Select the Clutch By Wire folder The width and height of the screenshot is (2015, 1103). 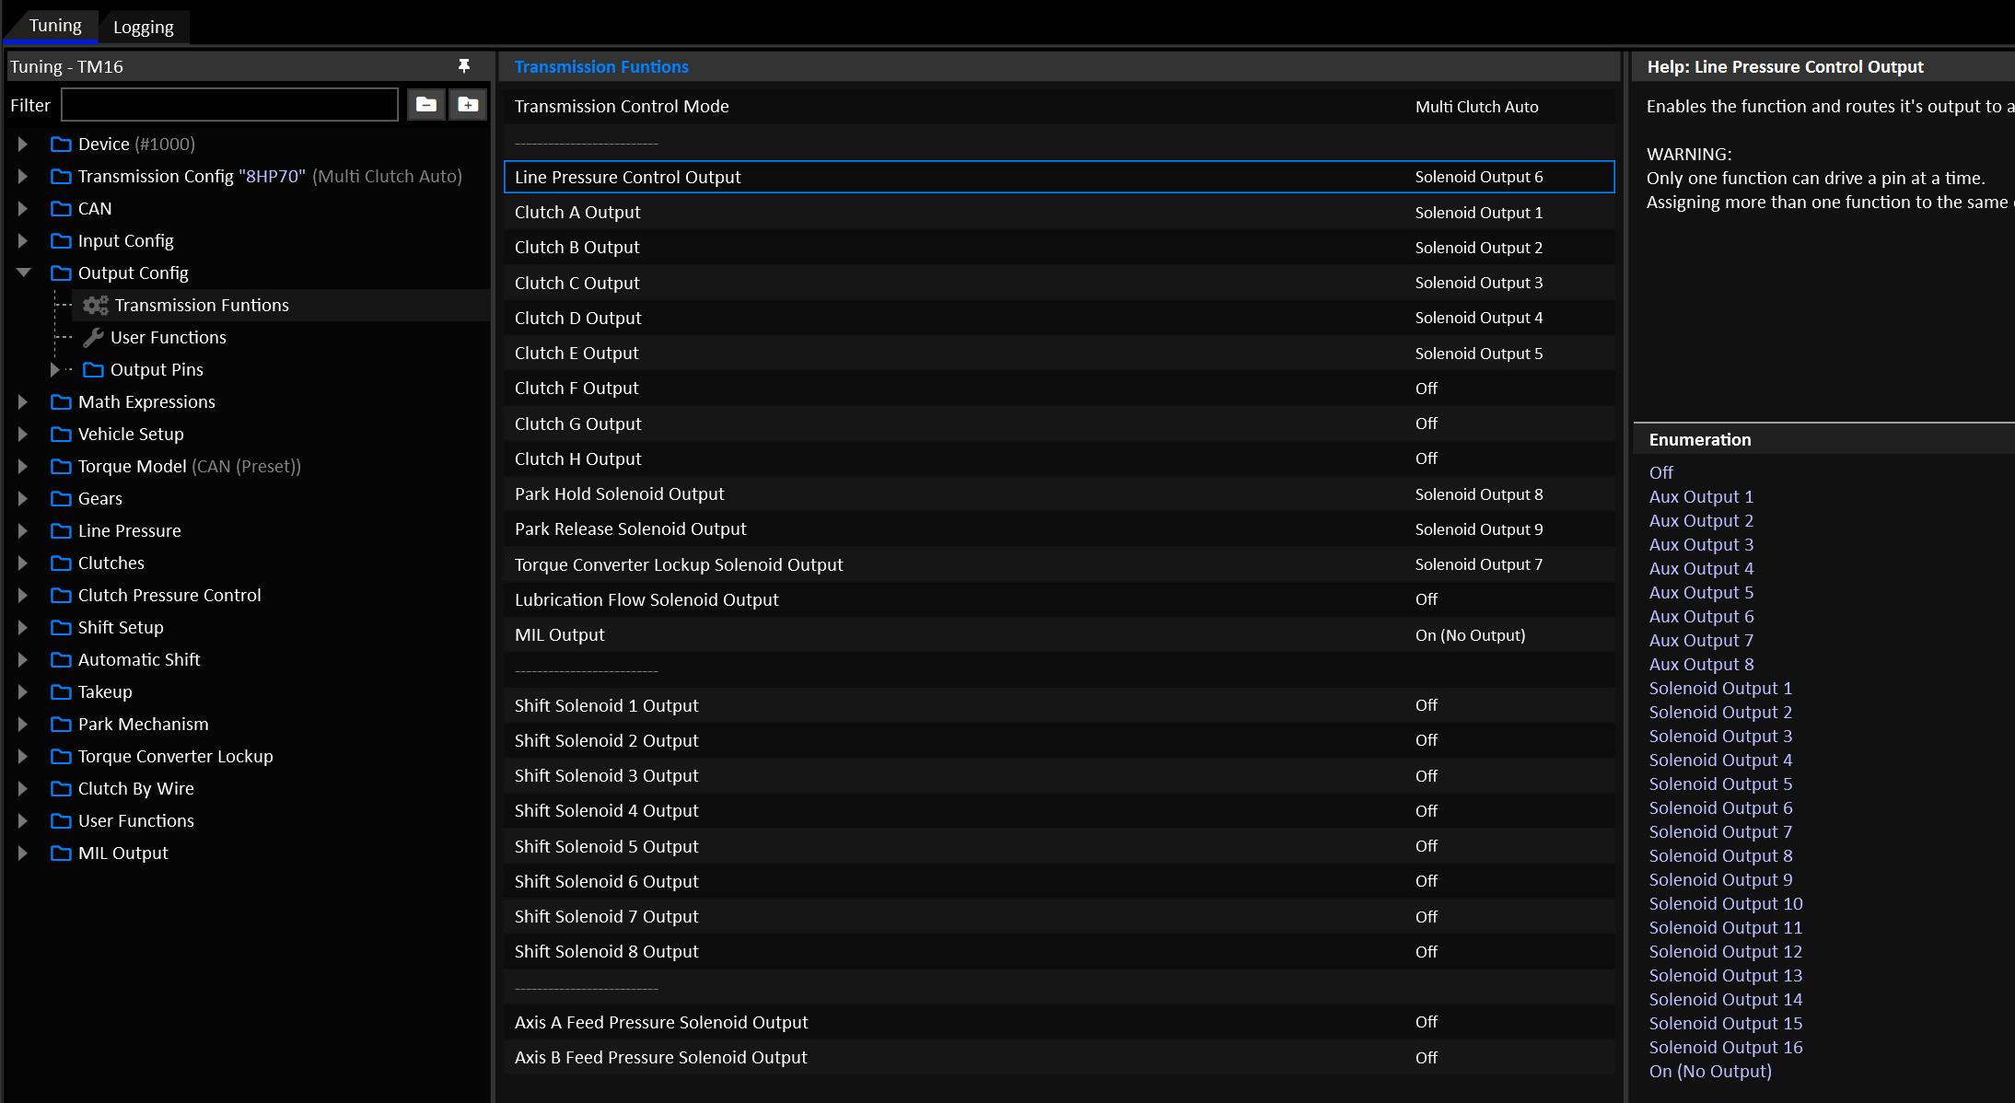coord(136,788)
